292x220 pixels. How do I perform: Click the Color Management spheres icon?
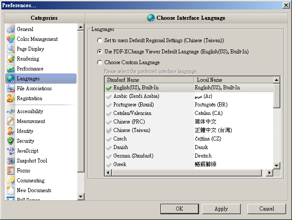(x=11, y=39)
